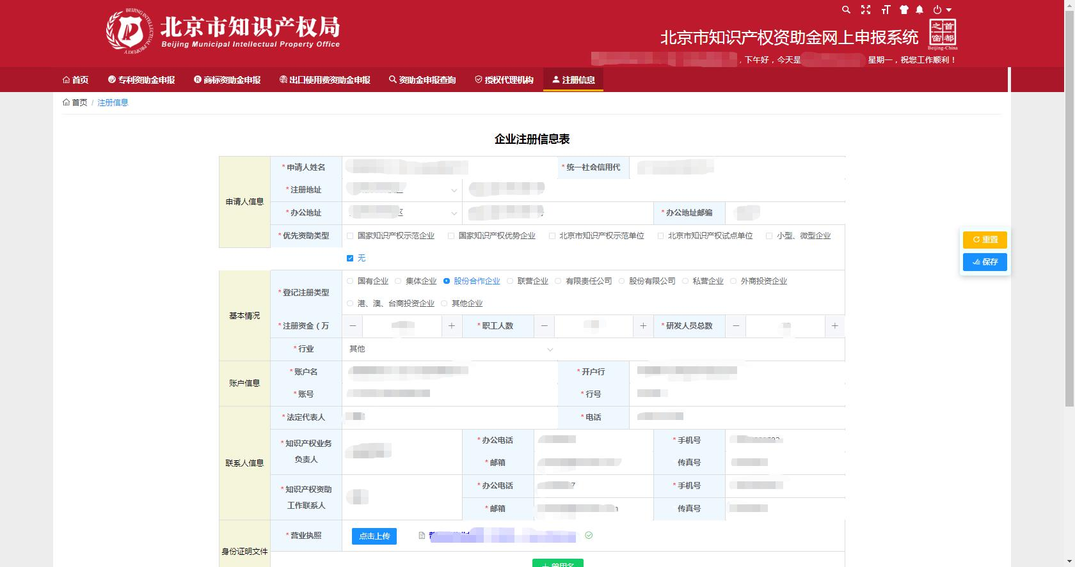The height and width of the screenshot is (567, 1075).
Task: Click the search magnifier icon in header
Action: coord(846,10)
